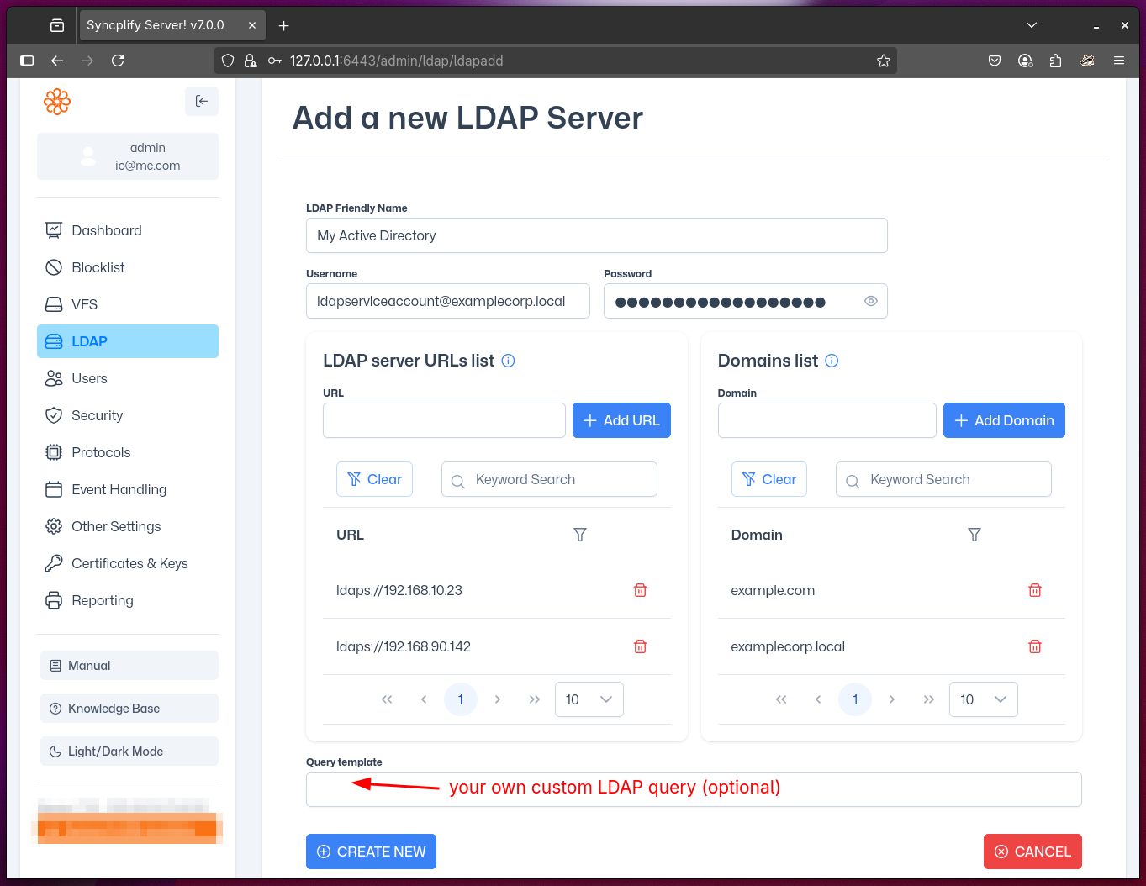Select page 1 in URLs list pager
This screenshot has width=1146, height=886.
pos(461,699)
